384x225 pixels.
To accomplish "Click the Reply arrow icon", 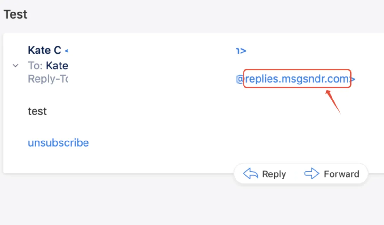I will (x=251, y=174).
